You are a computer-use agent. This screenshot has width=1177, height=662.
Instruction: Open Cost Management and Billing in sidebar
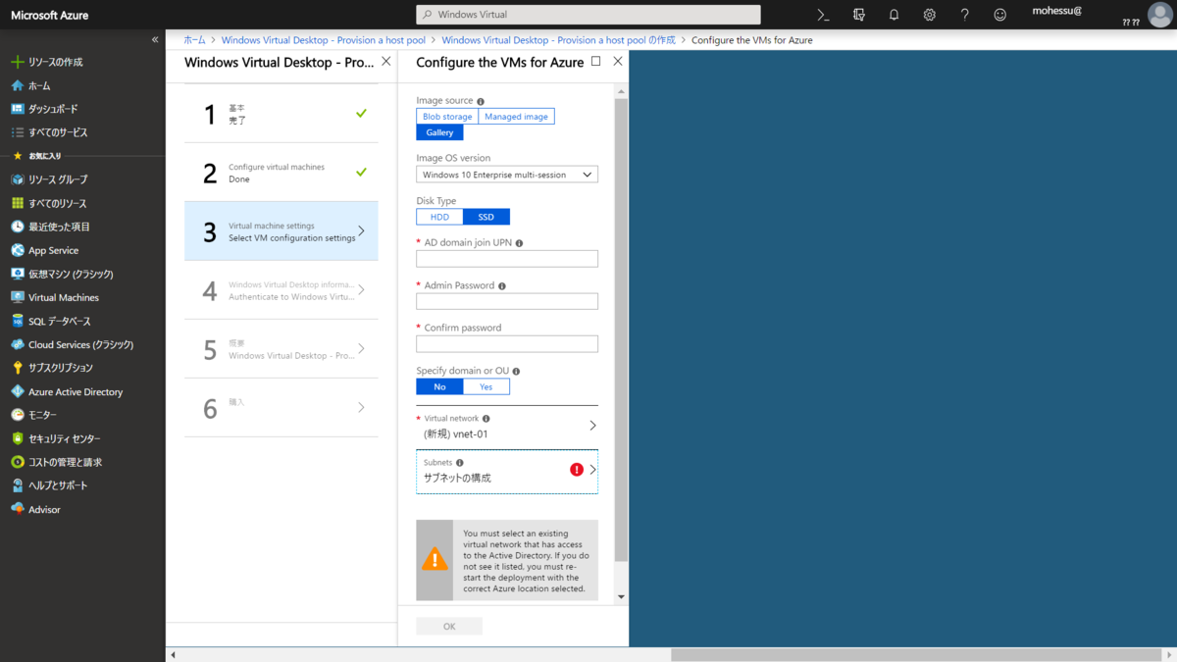tap(65, 462)
